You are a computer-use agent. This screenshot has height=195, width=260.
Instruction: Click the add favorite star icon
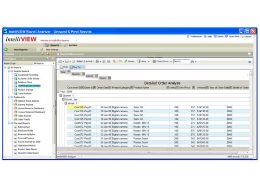point(42,54)
